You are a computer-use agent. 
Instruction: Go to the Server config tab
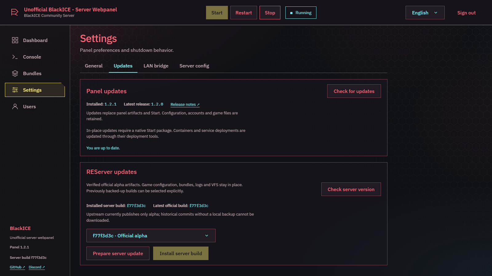click(x=194, y=66)
